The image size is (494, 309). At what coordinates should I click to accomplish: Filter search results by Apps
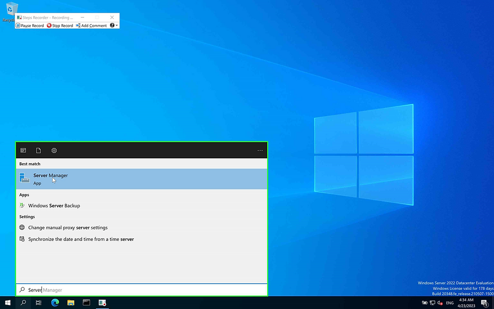coord(23,151)
